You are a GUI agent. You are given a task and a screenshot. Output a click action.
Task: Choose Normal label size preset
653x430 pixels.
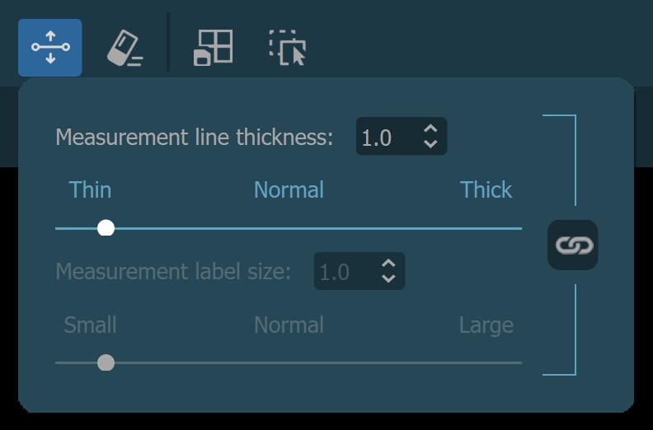(x=289, y=325)
